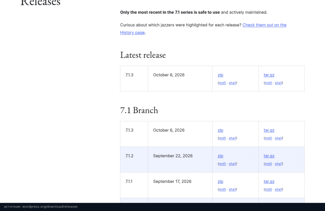Open sha1 of 7.1.1 zip

[232, 189]
